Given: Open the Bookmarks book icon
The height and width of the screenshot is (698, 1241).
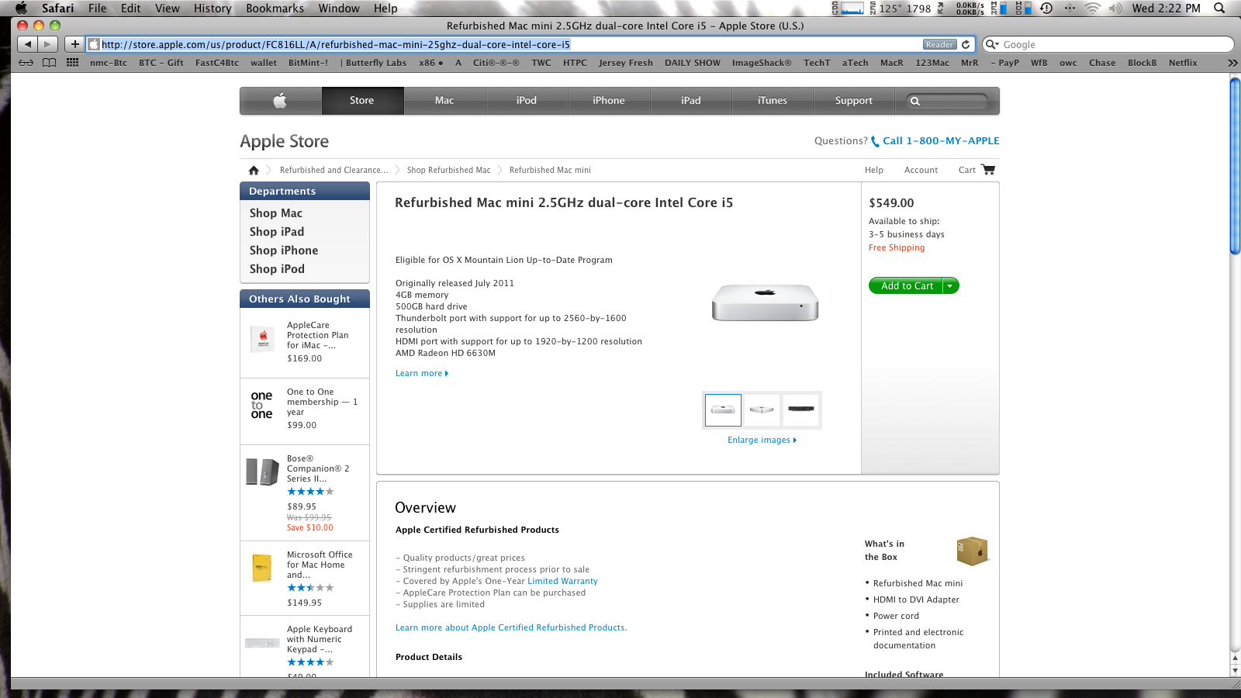Looking at the screenshot, I should 49,63.
